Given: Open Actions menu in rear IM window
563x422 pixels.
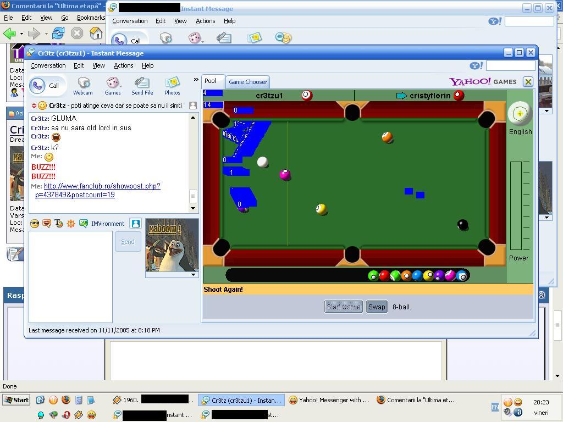Looking at the screenshot, I should 206,21.
